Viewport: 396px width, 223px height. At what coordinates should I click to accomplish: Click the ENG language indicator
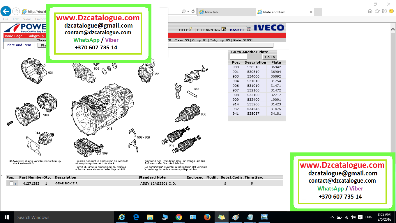point(369,217)
